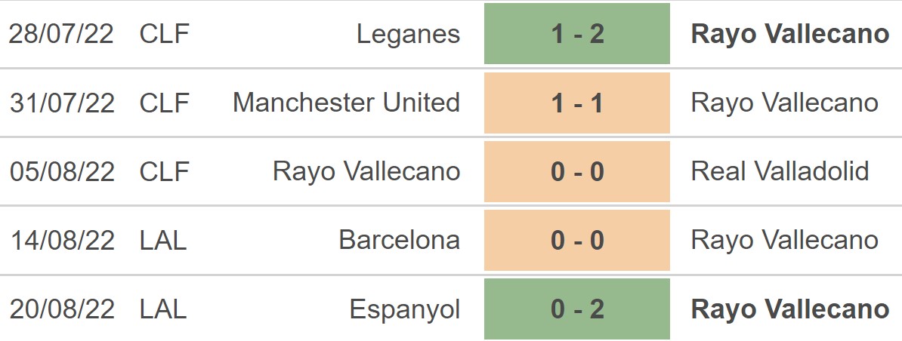Click the 0 - 2 score box

(577, 309)
